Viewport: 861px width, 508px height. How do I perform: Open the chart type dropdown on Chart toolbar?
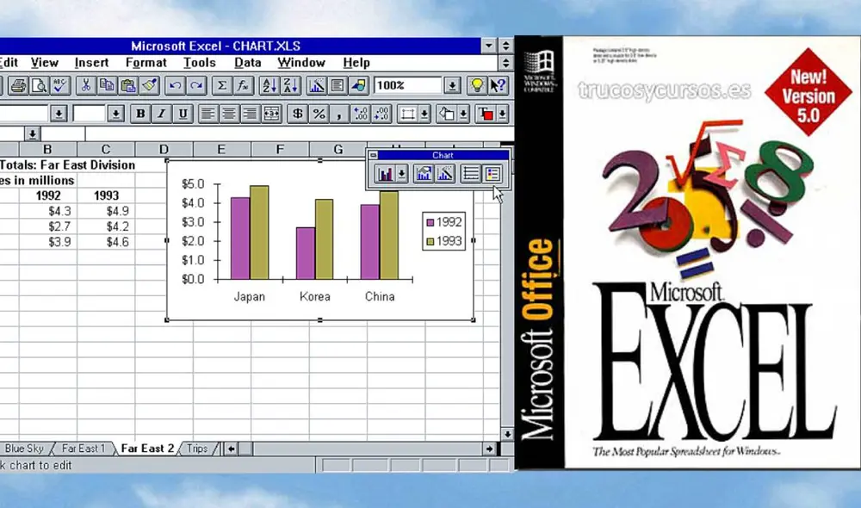click(x=401, y=173)
